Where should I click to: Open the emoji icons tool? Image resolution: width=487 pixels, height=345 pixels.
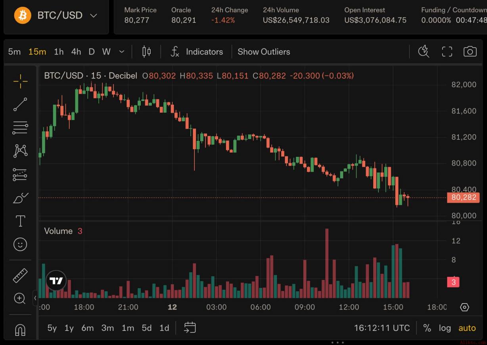click(x=20, y=244)
